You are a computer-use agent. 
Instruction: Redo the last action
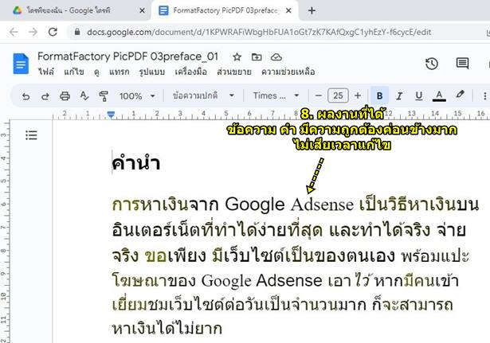(45, 96)
